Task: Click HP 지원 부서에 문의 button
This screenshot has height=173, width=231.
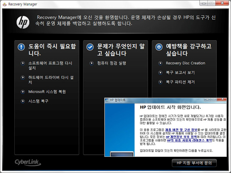Action: coord(194,163)
